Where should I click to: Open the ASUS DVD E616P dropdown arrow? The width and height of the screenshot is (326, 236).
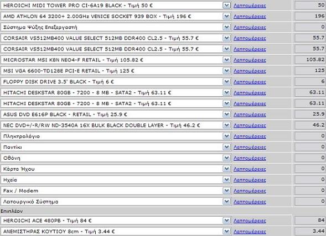pos(226,114)
